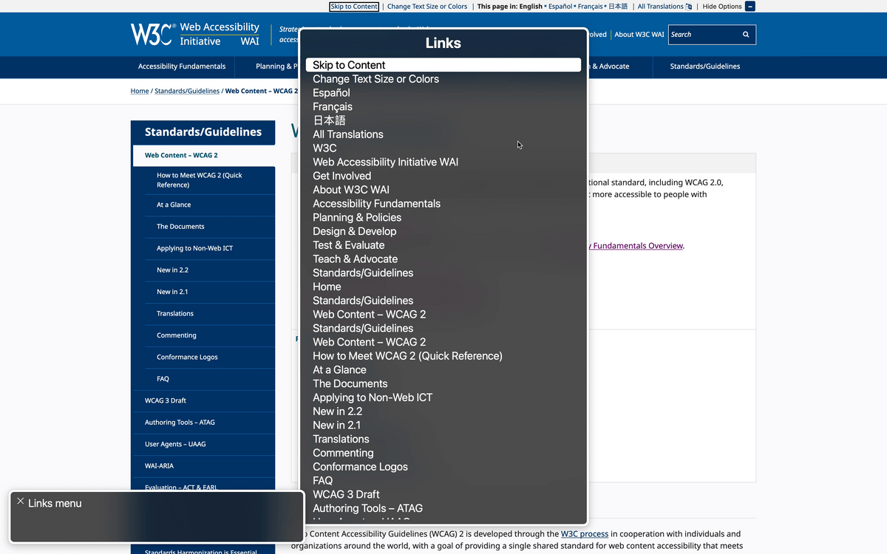Open the Accessibility Fundamentals navigation tab
Viewport: 887px width, 554px height.
pos(182,66)
